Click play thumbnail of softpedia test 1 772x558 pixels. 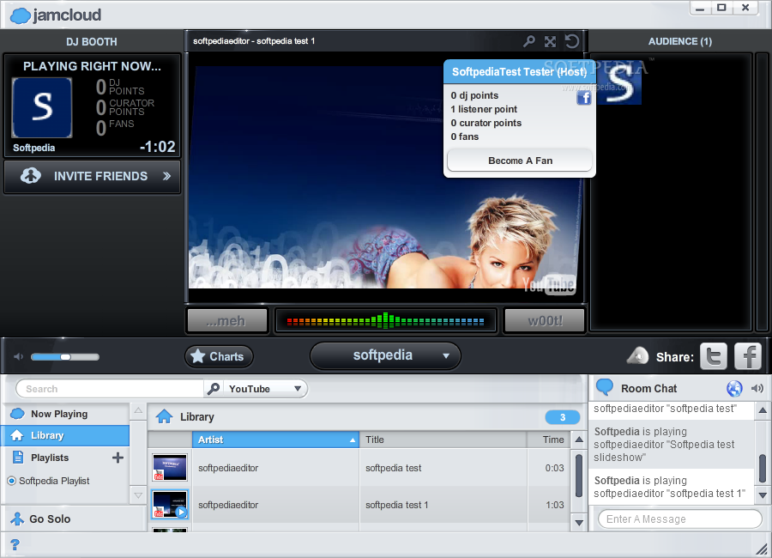tap(170, 504)
